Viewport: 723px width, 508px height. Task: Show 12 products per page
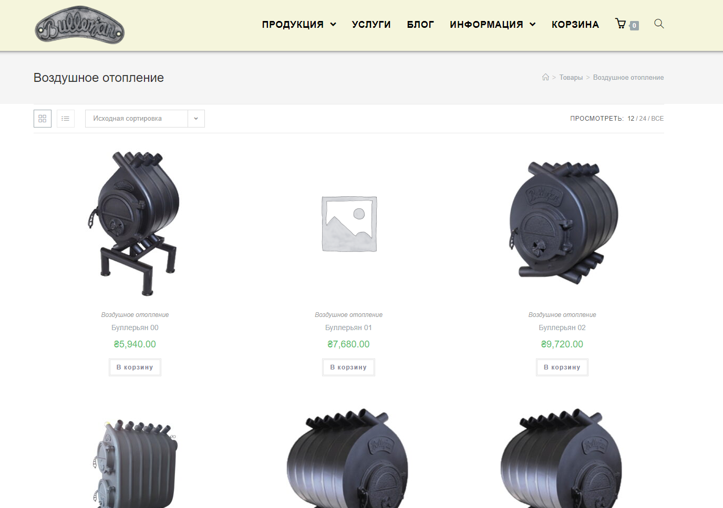(x=631, y=119)
